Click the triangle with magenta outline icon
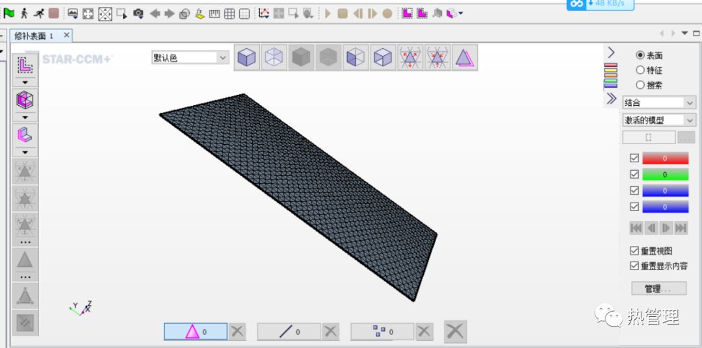 (465, 57)
